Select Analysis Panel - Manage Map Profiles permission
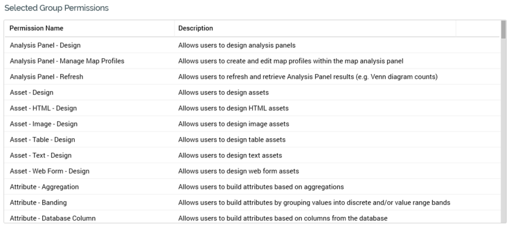 tap(67, 61)
